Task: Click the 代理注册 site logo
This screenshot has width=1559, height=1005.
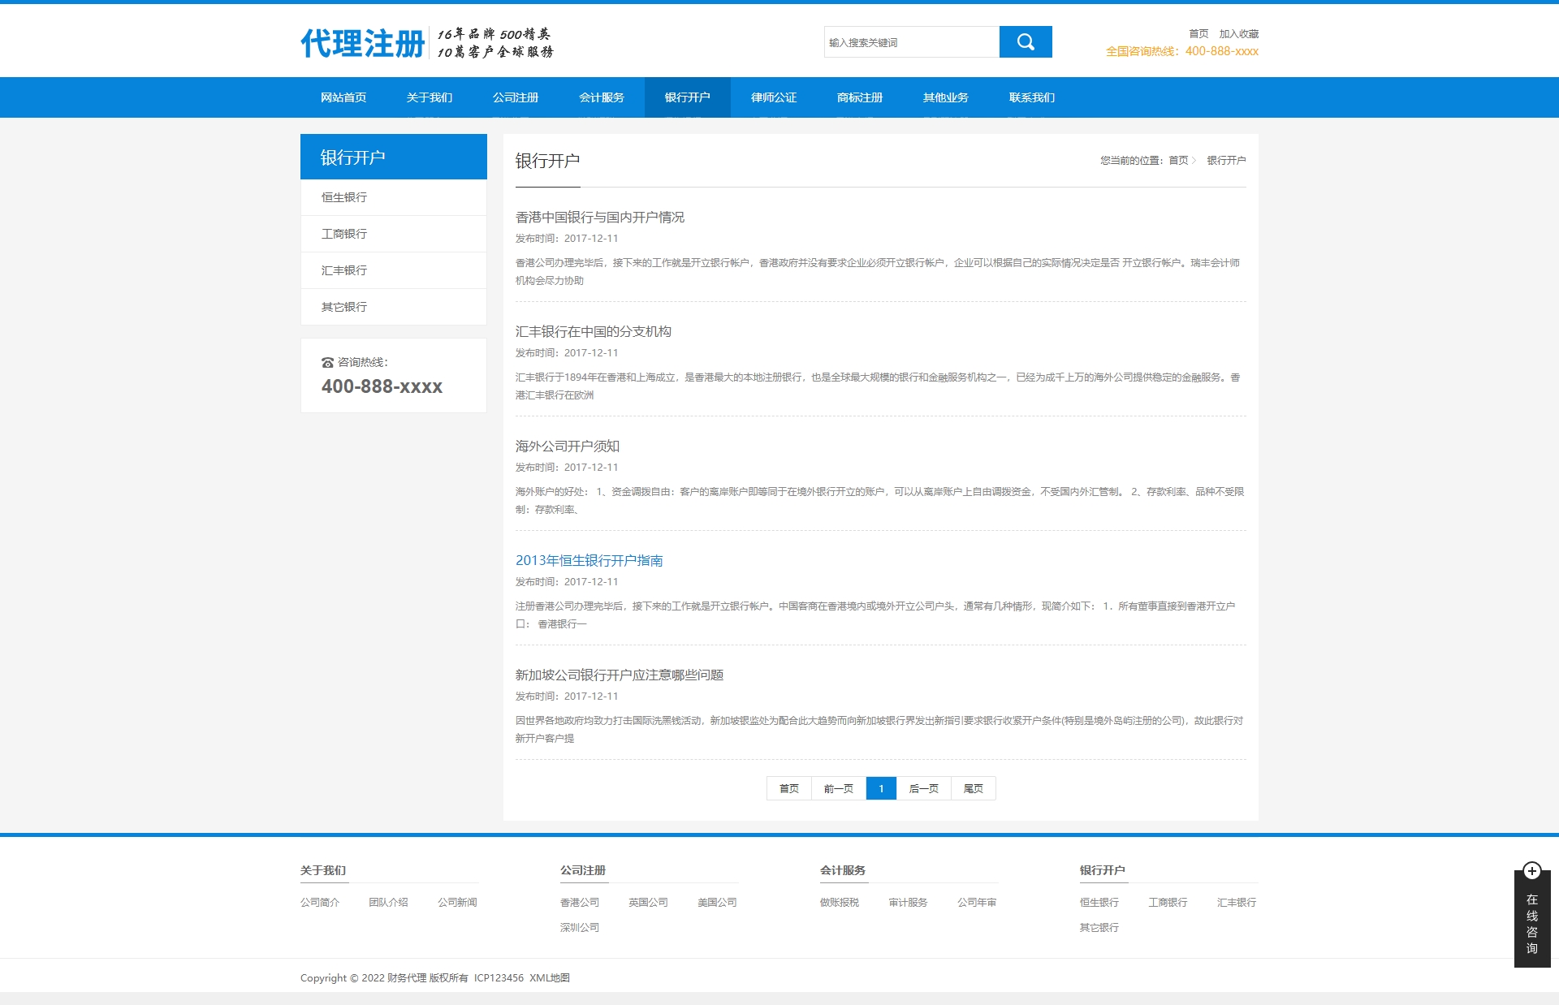Action: tap(363, 43)
